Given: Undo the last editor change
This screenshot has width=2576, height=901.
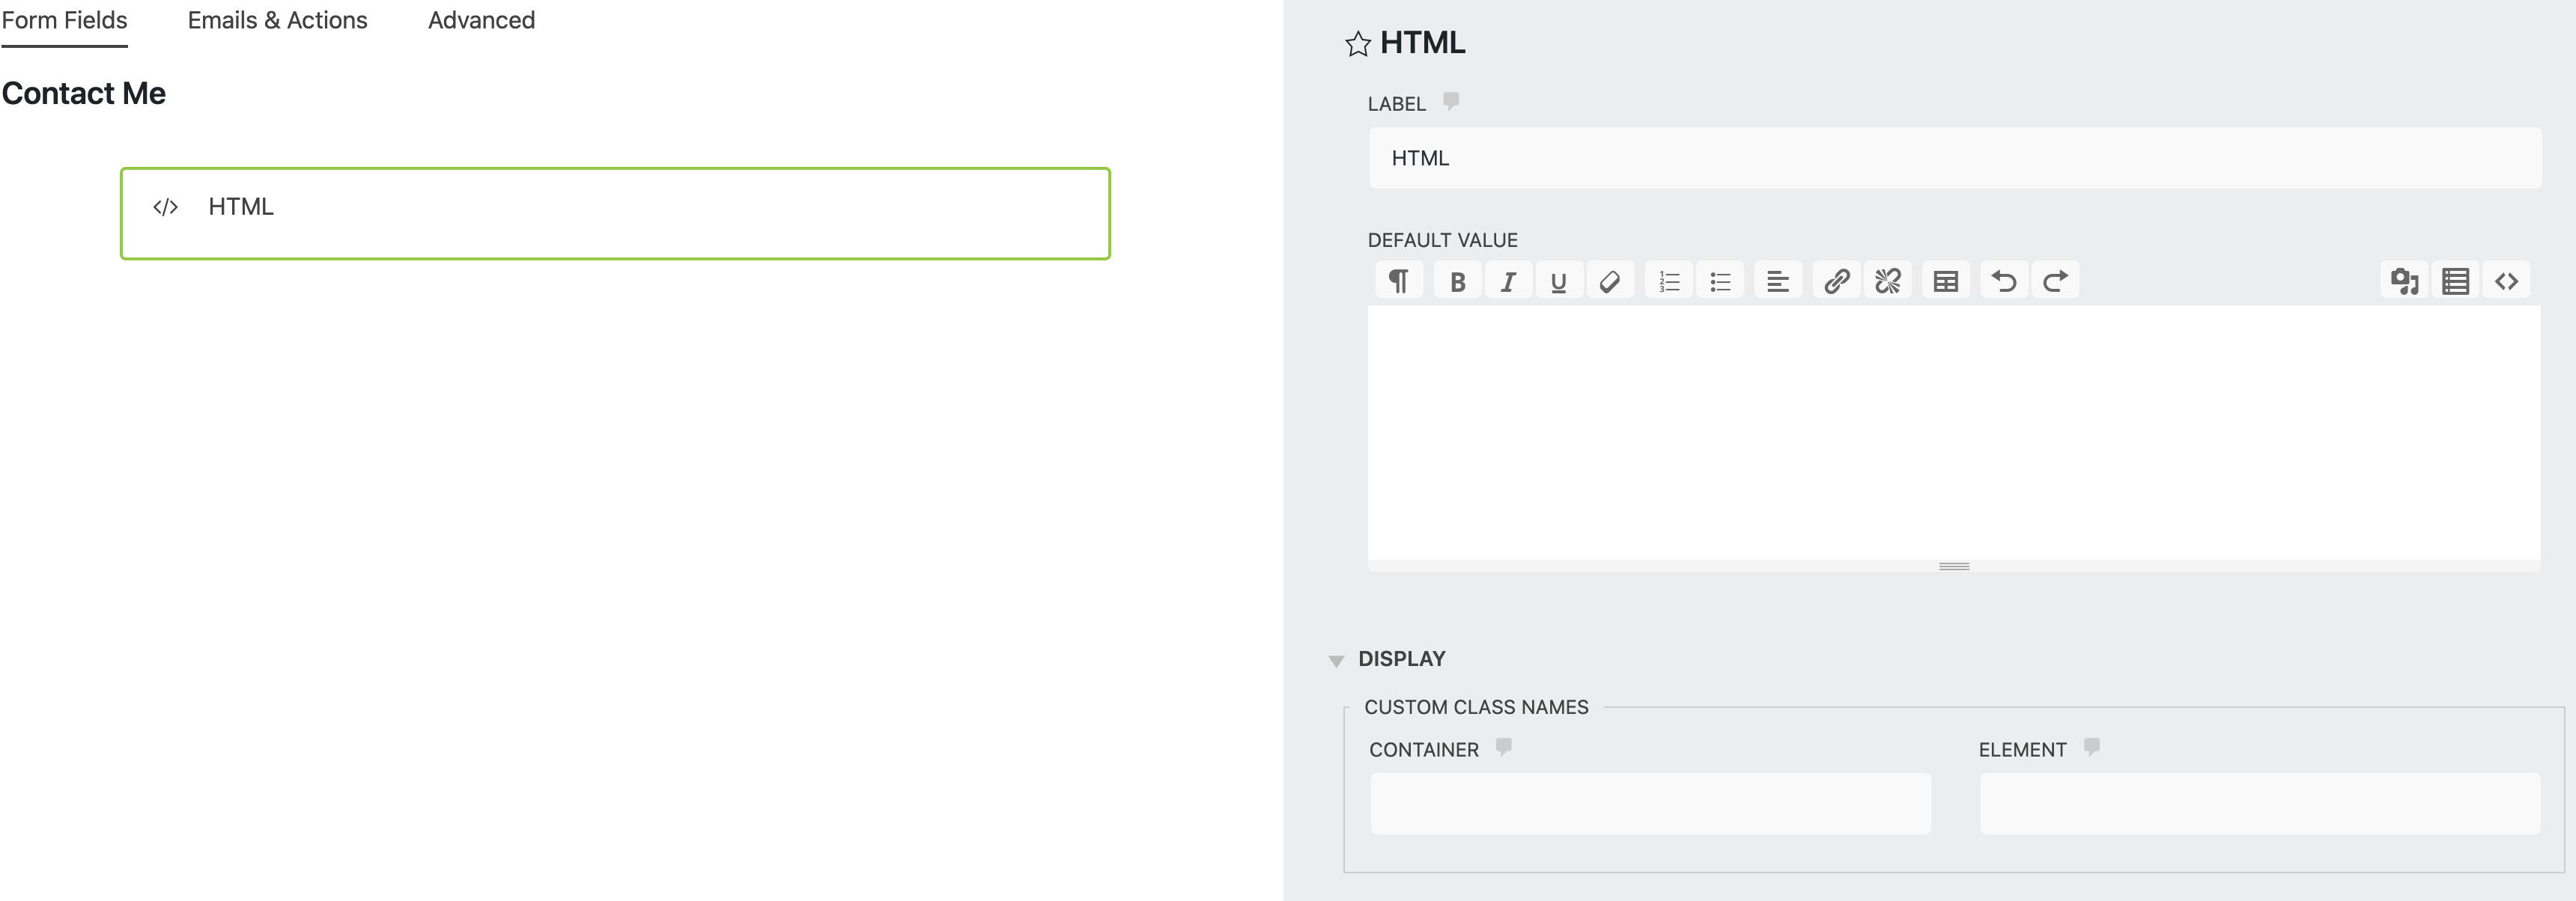Looking at the screenshot, I should pos(2004,281).
